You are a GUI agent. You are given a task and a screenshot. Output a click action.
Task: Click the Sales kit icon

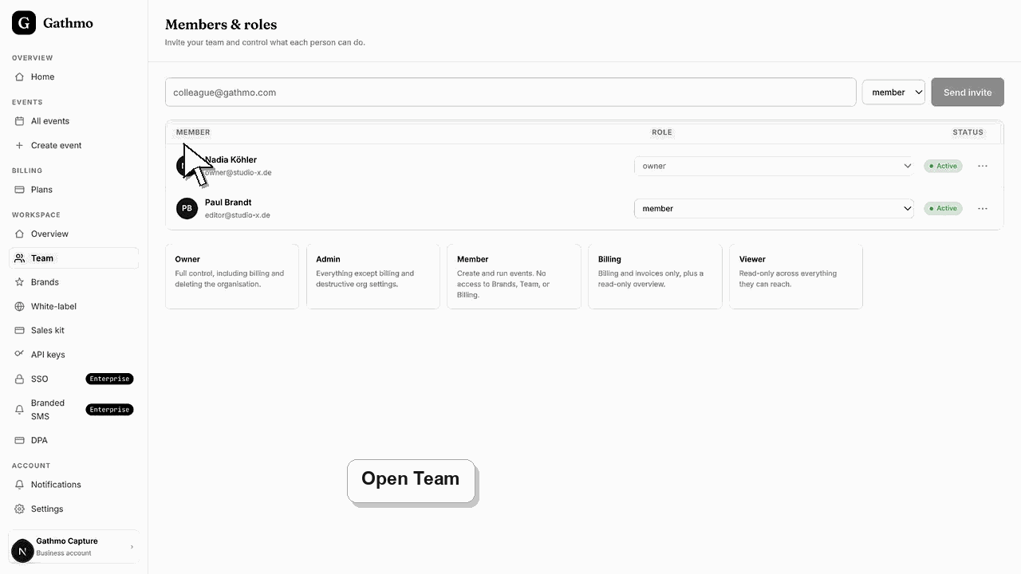(x=20, y=331)
